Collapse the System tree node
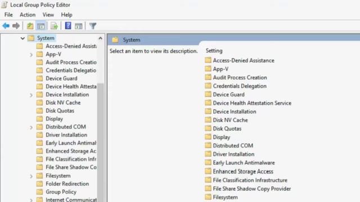The width and height of the screenshot is (360, 202). (x=22, y=38)
